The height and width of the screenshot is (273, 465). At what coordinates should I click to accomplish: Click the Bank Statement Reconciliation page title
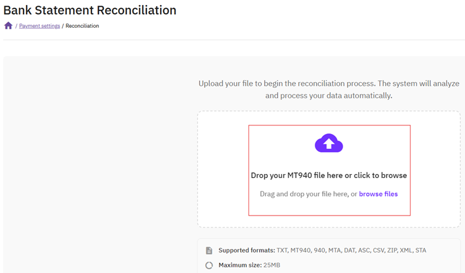[x=90, y=10]
